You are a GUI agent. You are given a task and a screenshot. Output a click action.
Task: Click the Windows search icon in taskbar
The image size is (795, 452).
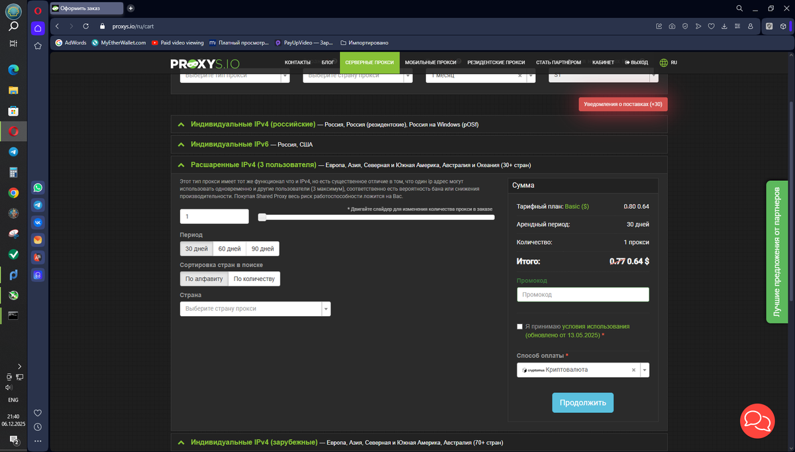[13, 27]
